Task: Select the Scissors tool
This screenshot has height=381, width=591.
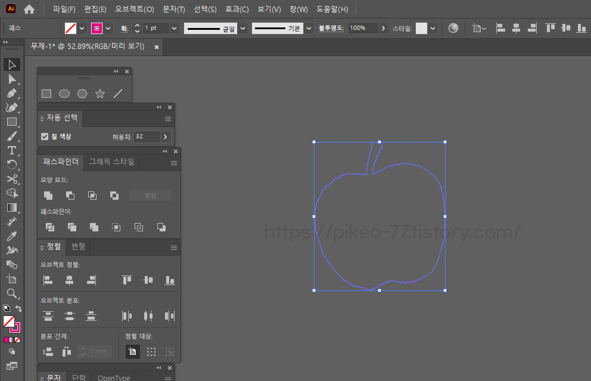Action: click(x=12, y=179)
